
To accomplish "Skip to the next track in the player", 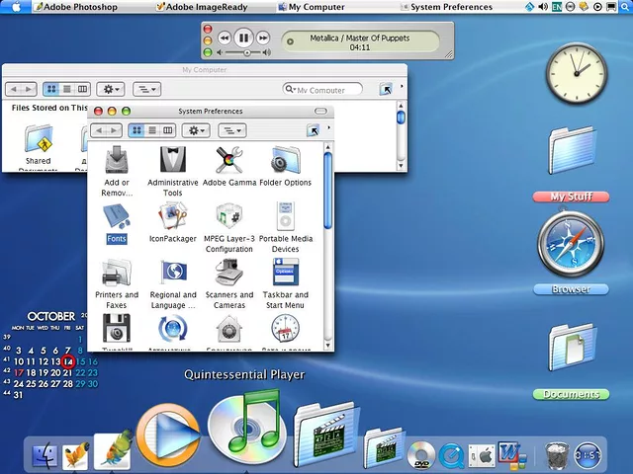I will tap(263, 39).
